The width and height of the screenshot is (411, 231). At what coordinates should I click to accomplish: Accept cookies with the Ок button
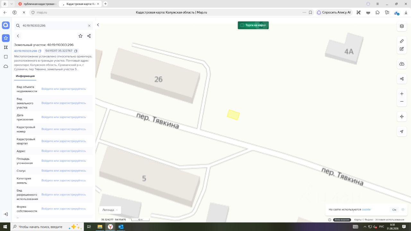(x=394, y=210)
